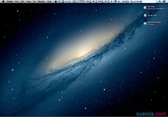Open the File menu
This screenshot has width=168, height=117.
(17, 2)
